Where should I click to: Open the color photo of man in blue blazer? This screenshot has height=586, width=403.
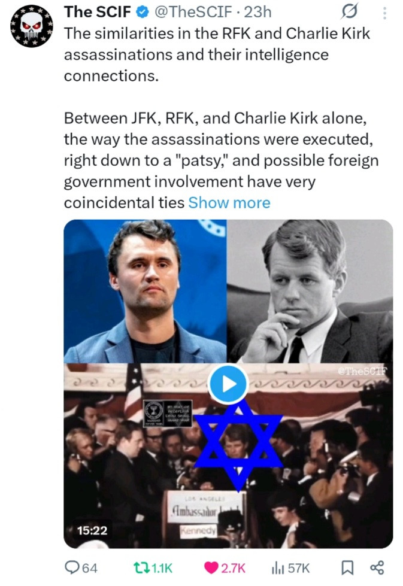[146, 291]
